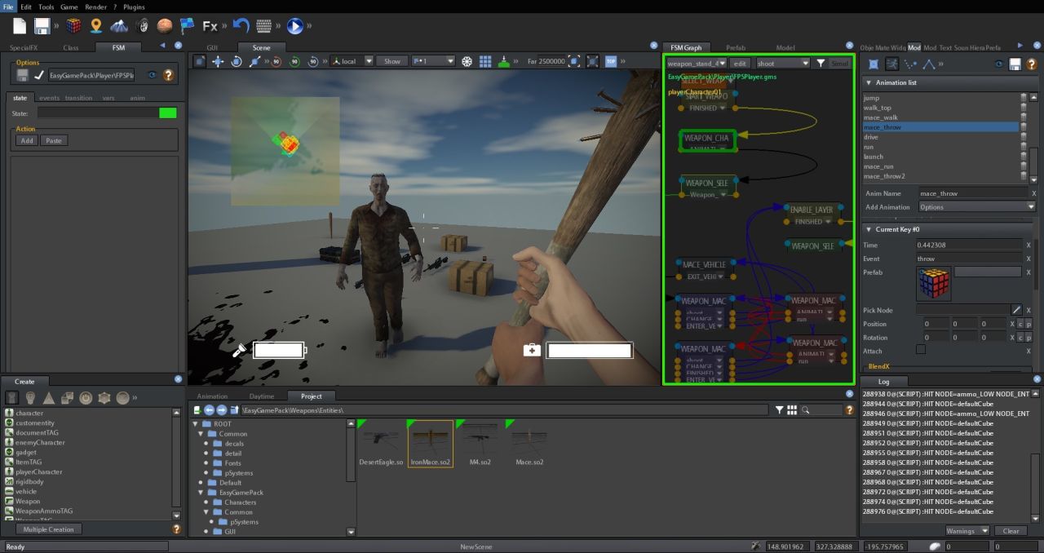
Task: Click the blue undo arrow icon
Action: tap(241, 26)
